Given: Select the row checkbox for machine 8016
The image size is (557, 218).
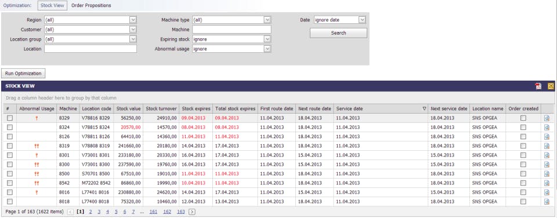Looking at the screenshot, I should click(x=10, y=192).
